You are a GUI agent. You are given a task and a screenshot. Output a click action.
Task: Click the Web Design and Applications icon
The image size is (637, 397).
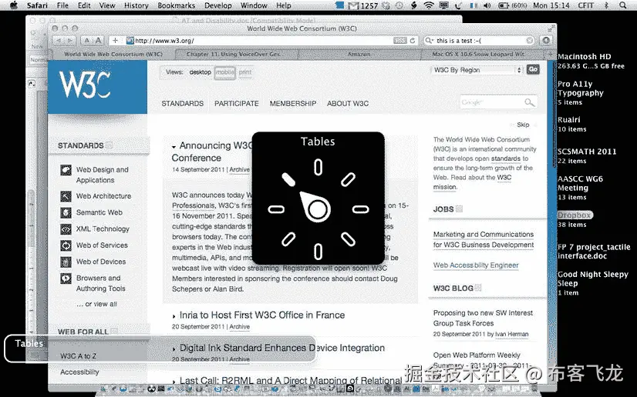66,170
